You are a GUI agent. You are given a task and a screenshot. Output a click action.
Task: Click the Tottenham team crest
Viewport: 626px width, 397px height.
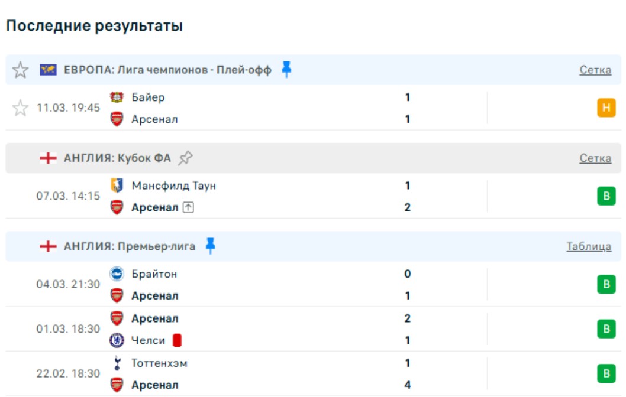(x=117, y=363)
